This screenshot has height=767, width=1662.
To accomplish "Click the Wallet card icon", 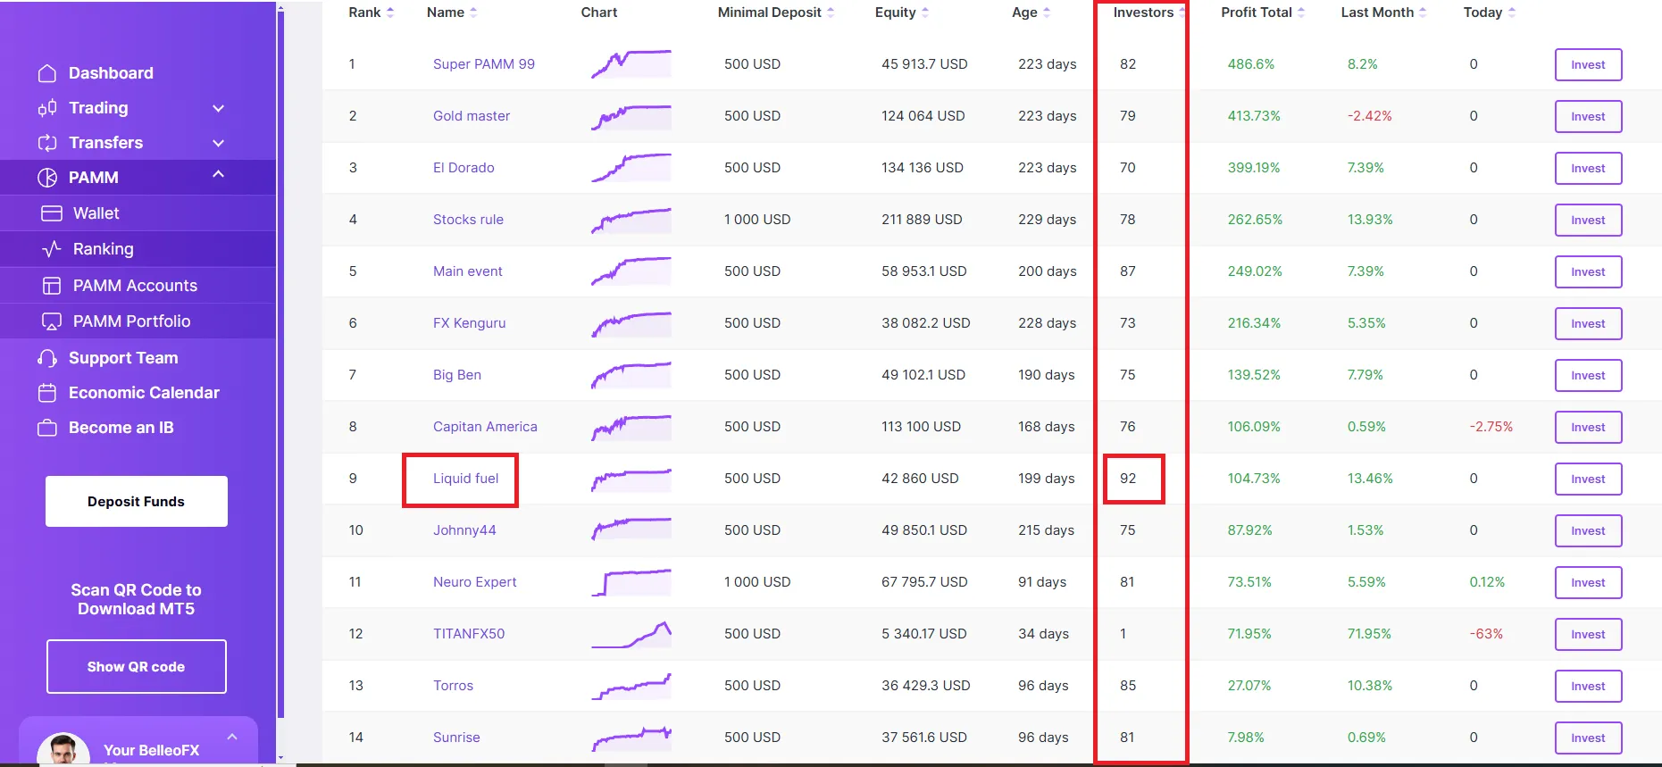I will tap(52, 213).
